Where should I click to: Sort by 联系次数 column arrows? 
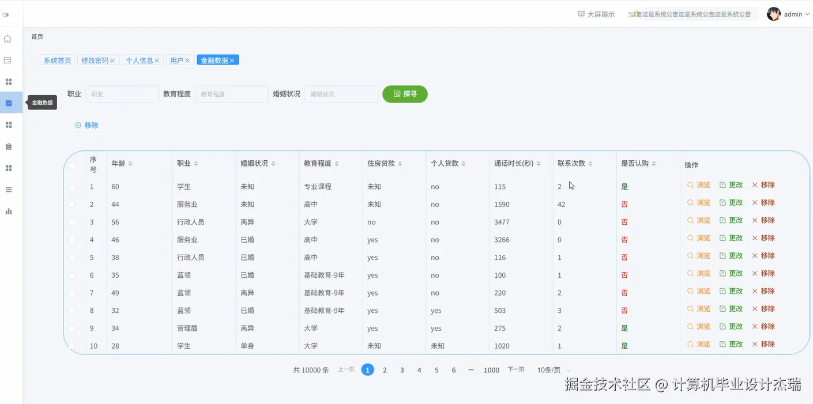point(590,164)
